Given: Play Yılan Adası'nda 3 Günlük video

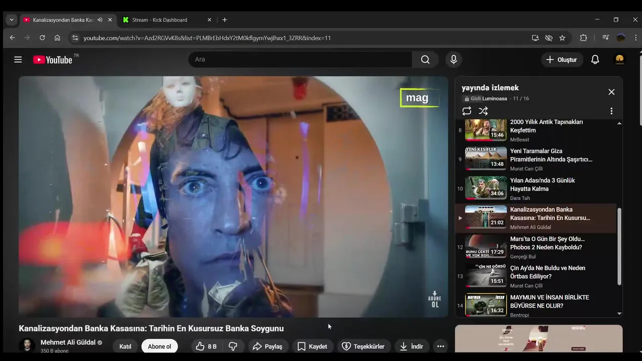Looking at the screenshot, I should (x=537, y=189).
